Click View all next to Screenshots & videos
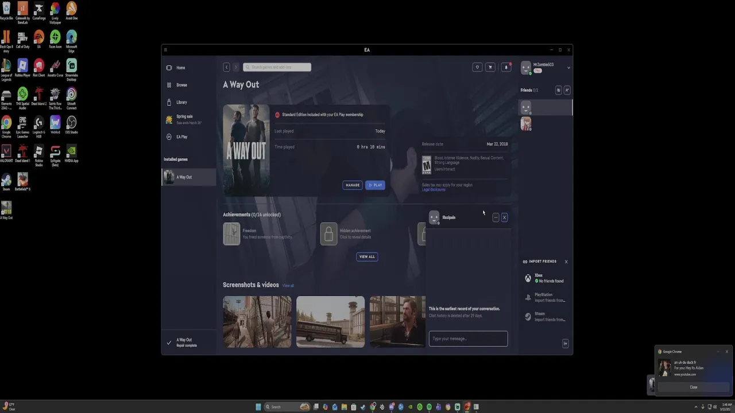The image size is (735, 413). point(288,286)
